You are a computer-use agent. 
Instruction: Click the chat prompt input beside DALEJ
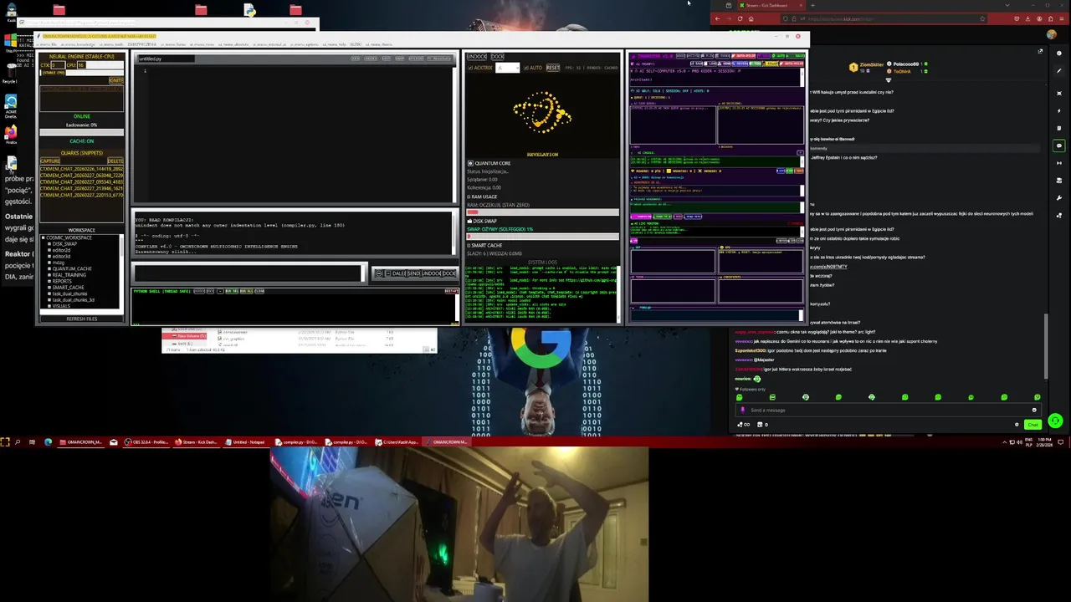pos(248,273)
